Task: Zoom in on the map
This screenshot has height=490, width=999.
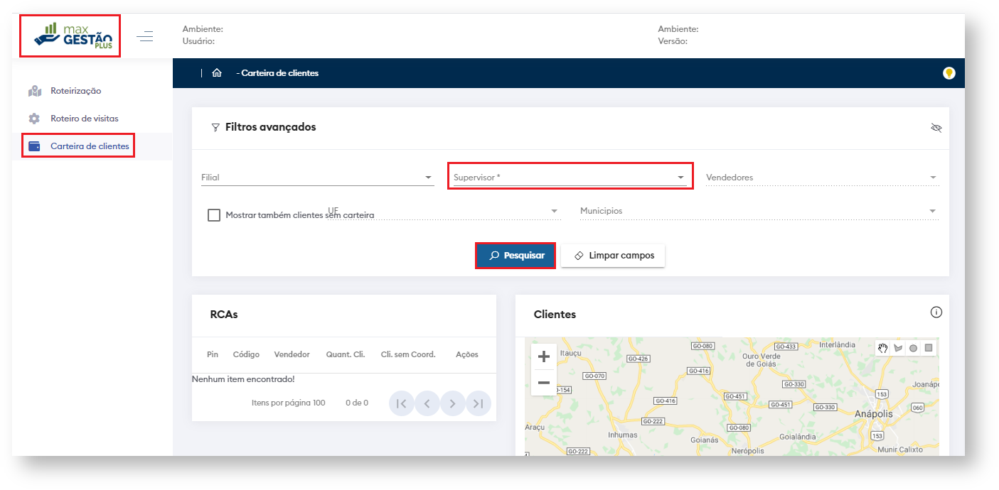Action: [x=543, y=356]
